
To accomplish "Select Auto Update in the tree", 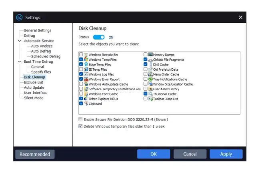I will [x=34, y=87].
